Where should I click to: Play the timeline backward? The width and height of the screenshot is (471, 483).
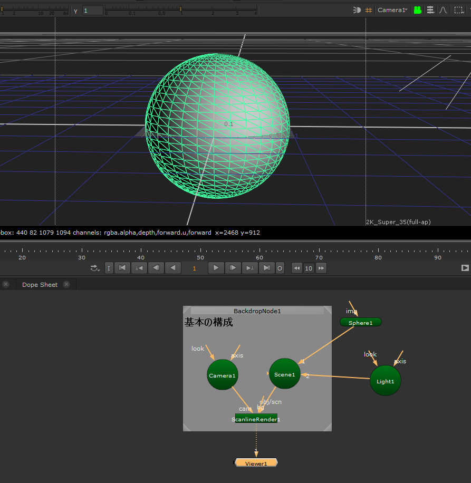pos(172,268)
